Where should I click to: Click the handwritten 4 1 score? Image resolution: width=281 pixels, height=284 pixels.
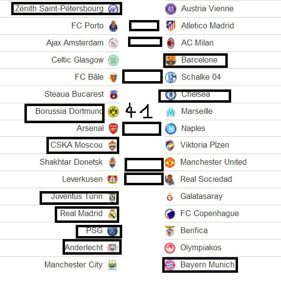pyautogui.click(x=139, y=110)
